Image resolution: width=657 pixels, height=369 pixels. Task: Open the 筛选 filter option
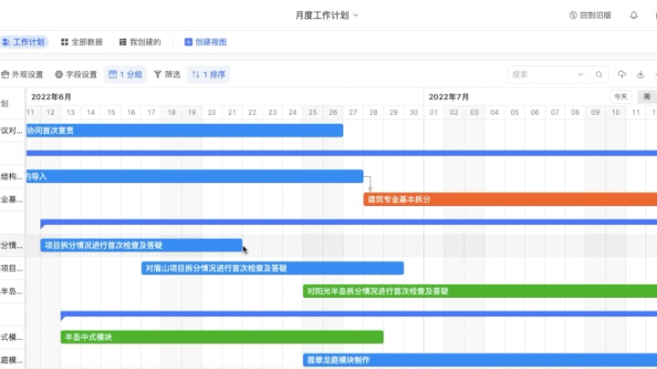pyautogui.click(x=167, y=75)
